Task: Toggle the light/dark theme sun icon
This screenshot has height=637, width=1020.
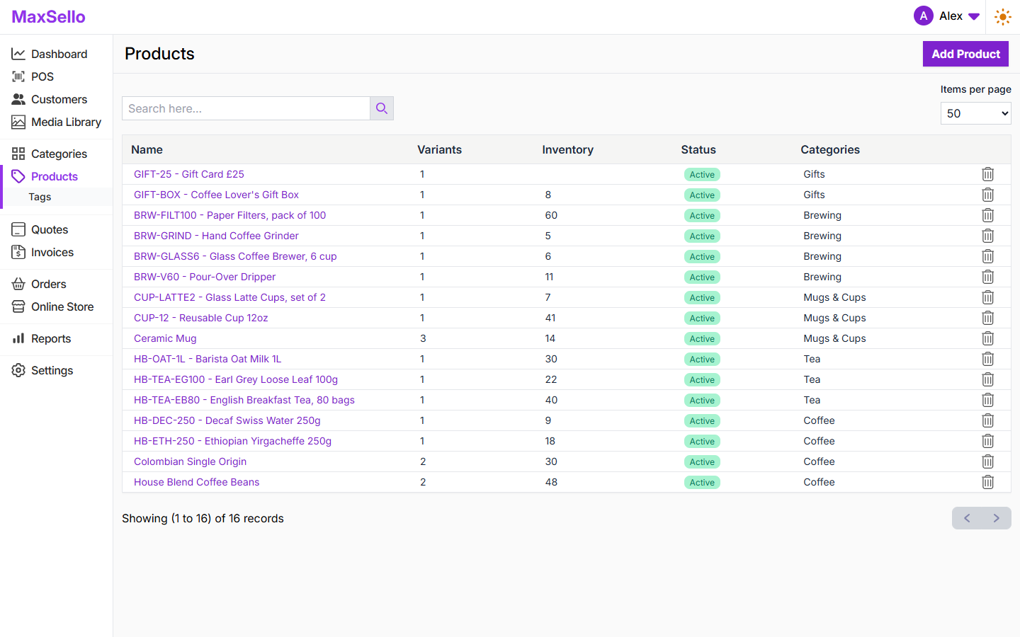Action: pyautogui.click(x=1002, y=16)
